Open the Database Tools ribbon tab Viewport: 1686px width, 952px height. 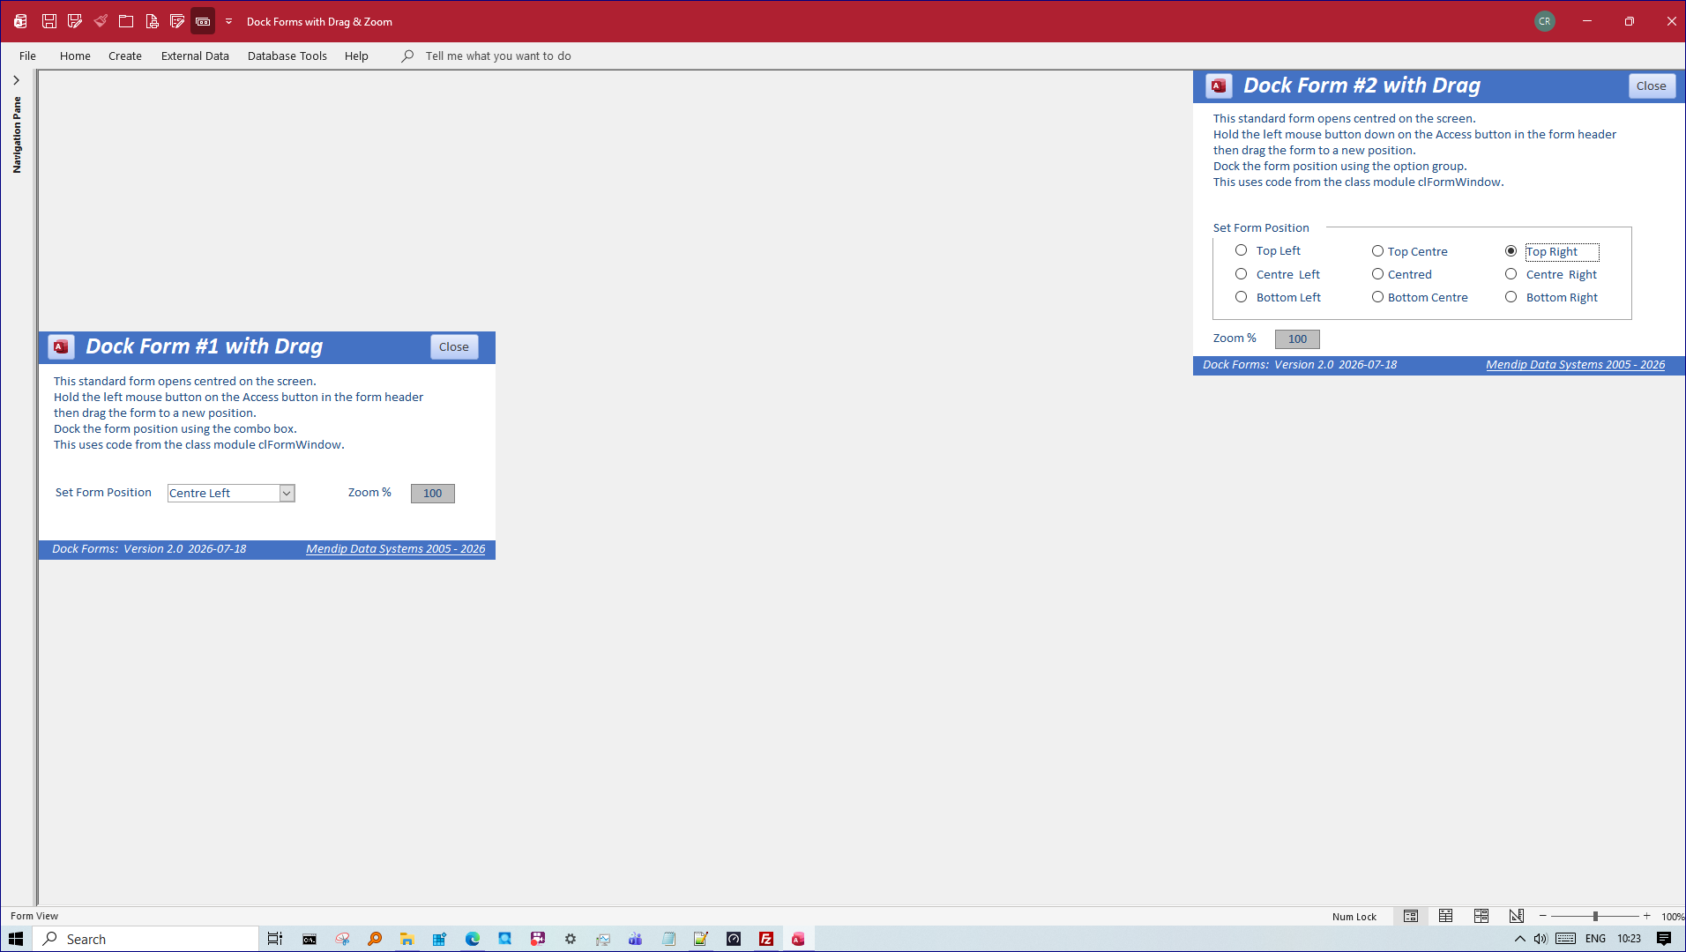(x=287, y=56)
